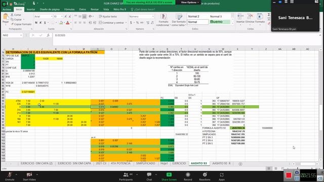Open the Zoom Chat
This screenshot has width=324, height=182.
149,176
